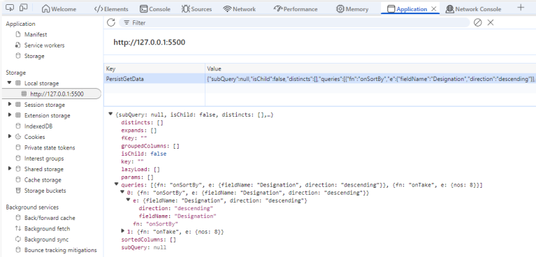Select the PersistGetData key cell
Viewport: 536px width, 257px height.
pyautogui.click(x=154, y=79)
